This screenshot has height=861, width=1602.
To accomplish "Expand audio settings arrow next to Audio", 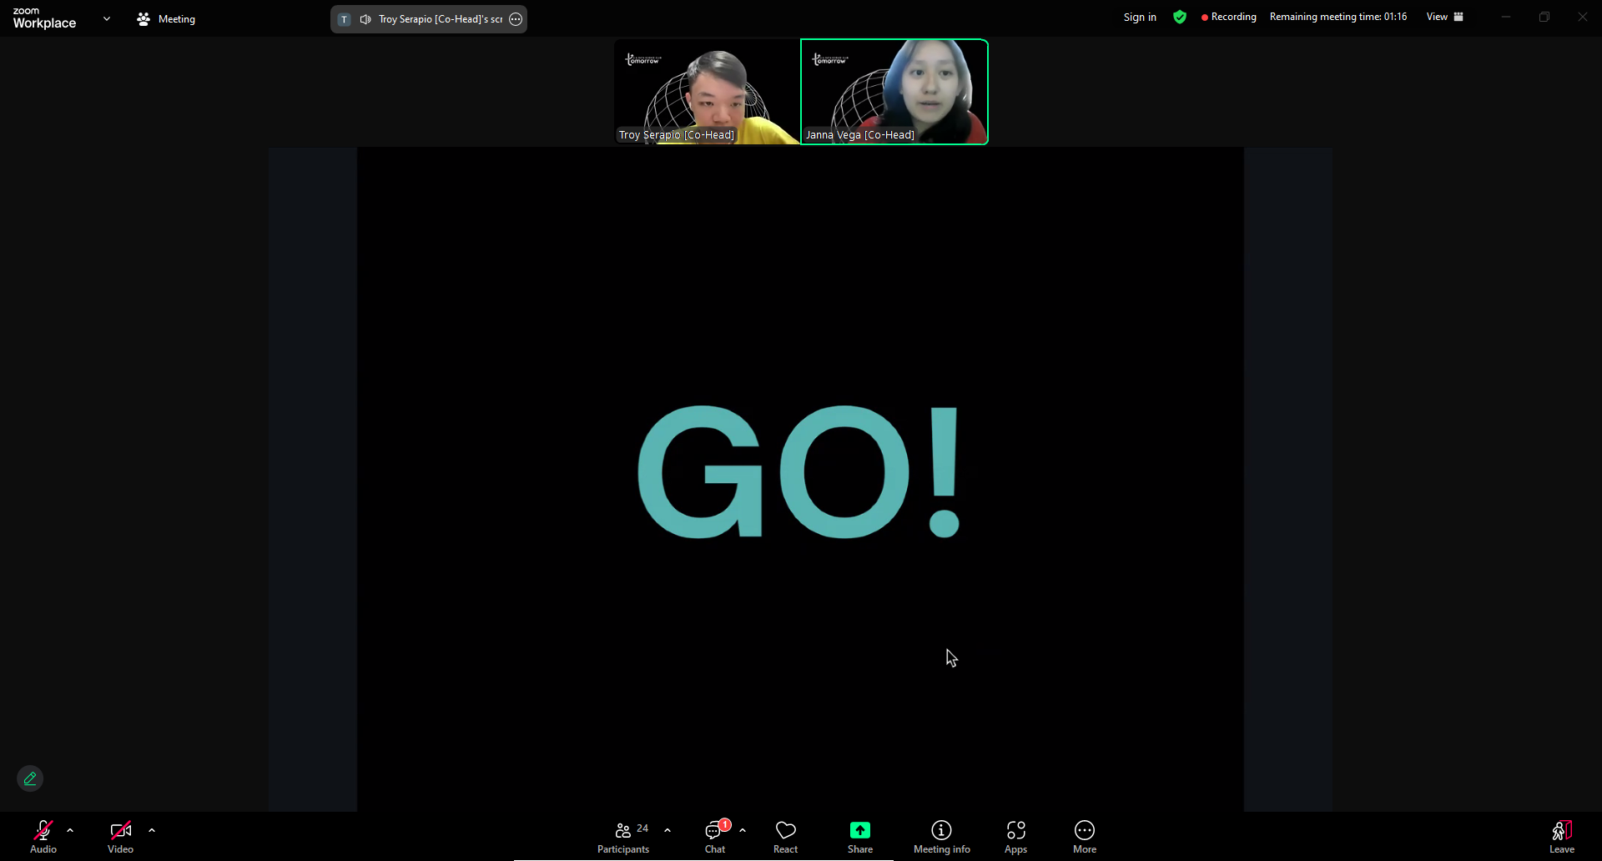I will pos(70,830).
